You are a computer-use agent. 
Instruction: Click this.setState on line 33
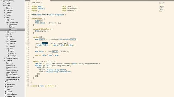(43, 68)
